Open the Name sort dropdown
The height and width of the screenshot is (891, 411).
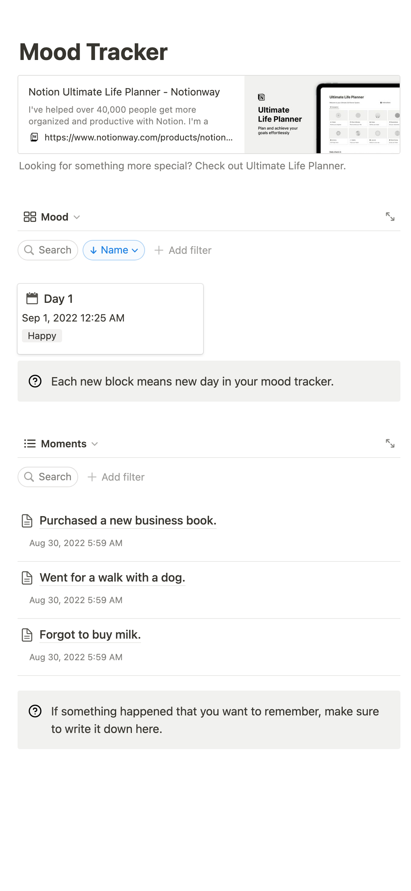tap(114, 250)
